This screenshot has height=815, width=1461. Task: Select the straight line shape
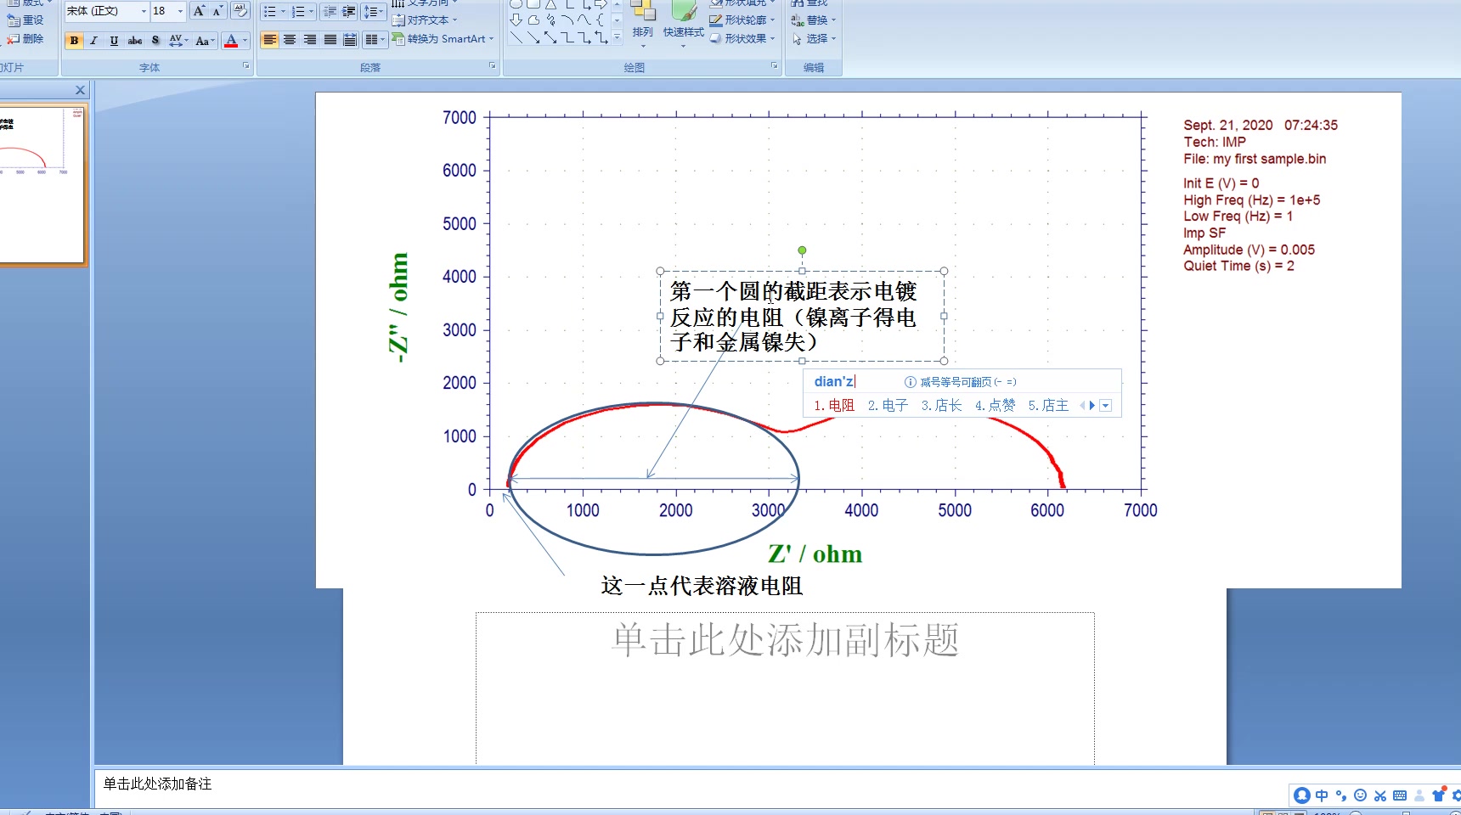click(516, 38)
